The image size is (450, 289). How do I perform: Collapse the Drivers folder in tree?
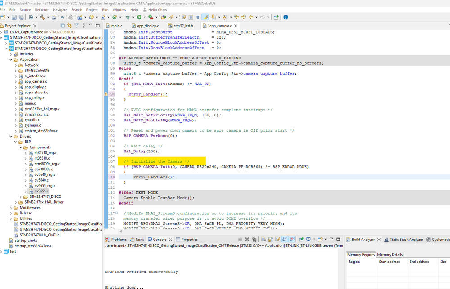[12, 136]
